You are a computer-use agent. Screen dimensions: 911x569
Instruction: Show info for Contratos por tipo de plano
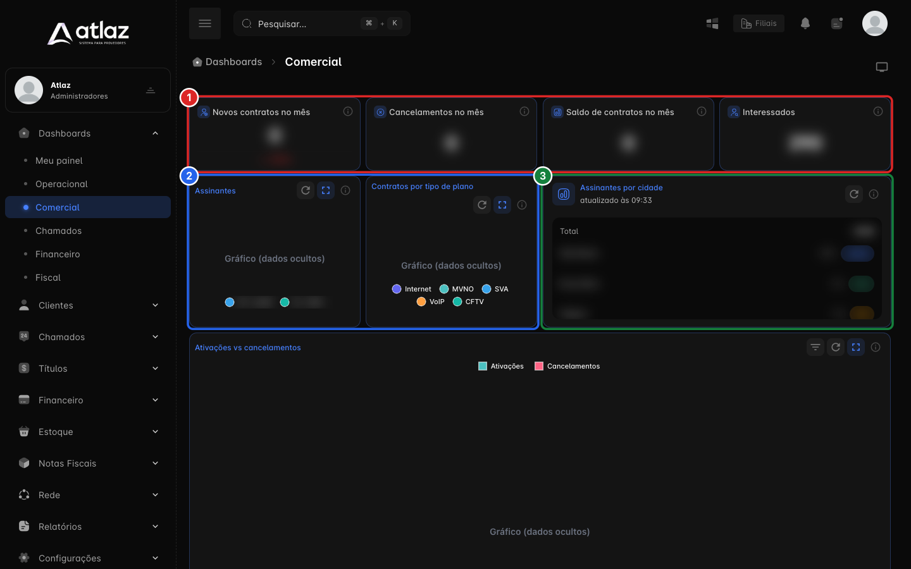[522, 205]
